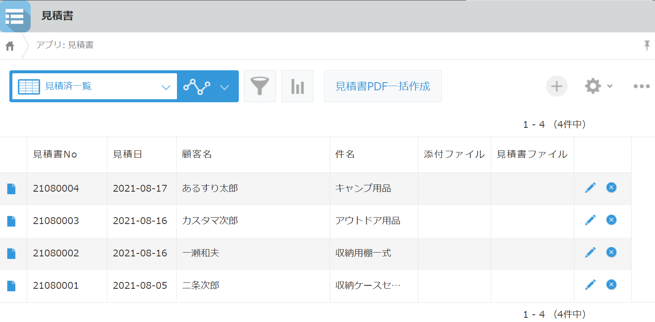Click 見積書PDF一括作成 button

[x=383, y=86]
